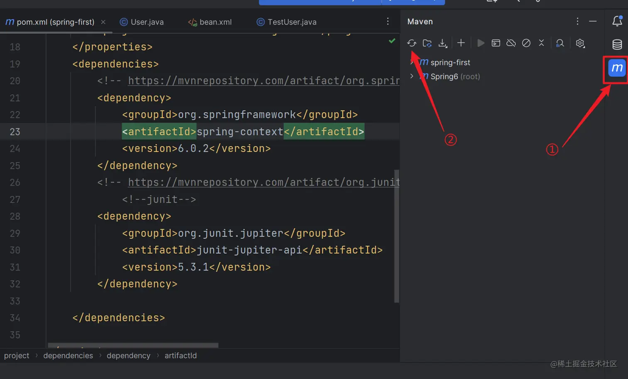Click the Run Maven Build play icon
This screenshot has width=628, height=379.
click(x=481, y=43)
